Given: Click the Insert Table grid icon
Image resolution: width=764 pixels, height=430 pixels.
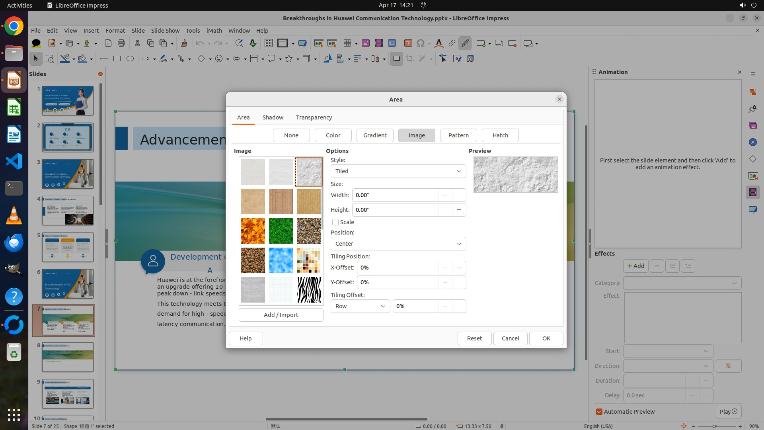Looking at the screenshot, I should [x=347, y=43].
